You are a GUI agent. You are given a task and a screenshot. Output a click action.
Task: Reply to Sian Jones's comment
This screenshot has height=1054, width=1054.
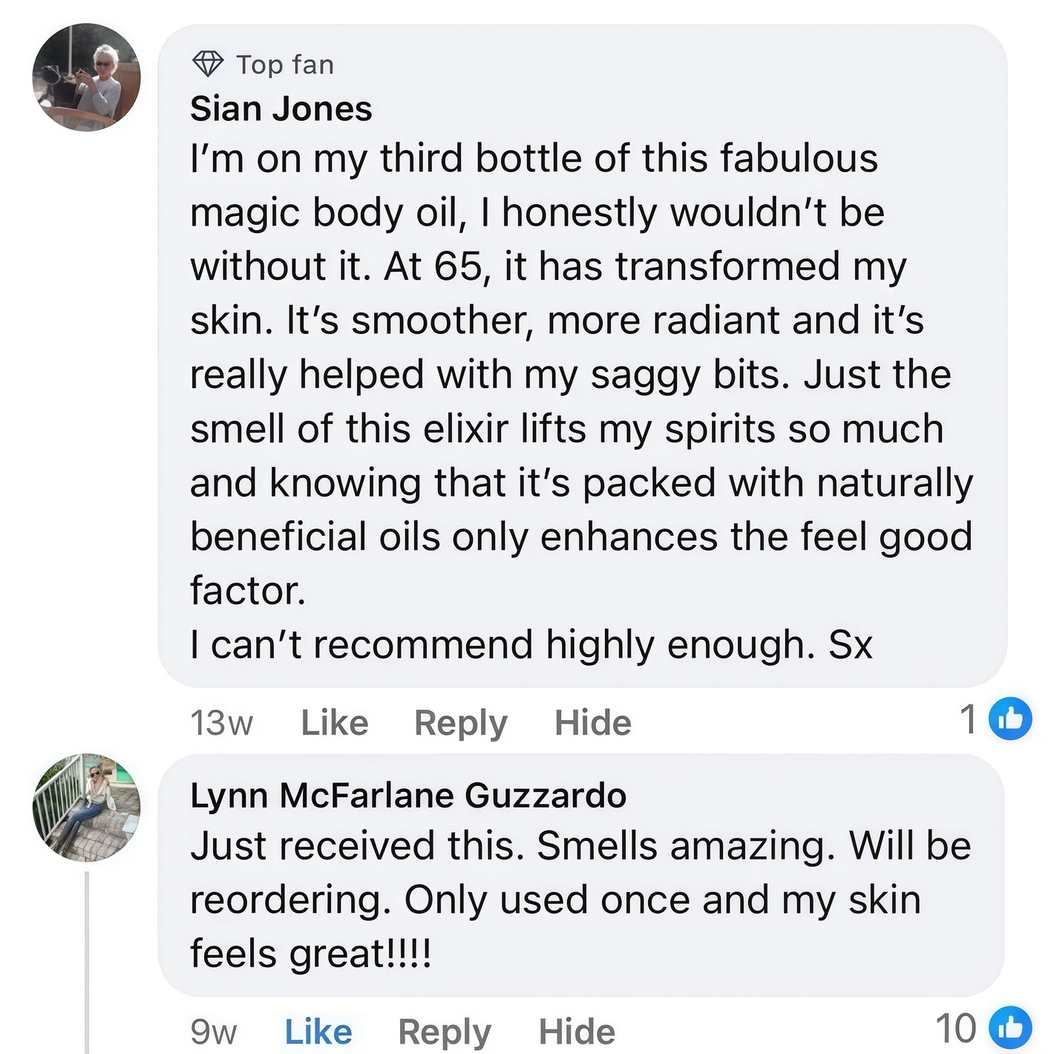460,722
